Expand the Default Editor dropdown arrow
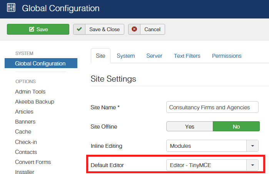The height and width of the screenshot is (174, 269). pos(252,166)
